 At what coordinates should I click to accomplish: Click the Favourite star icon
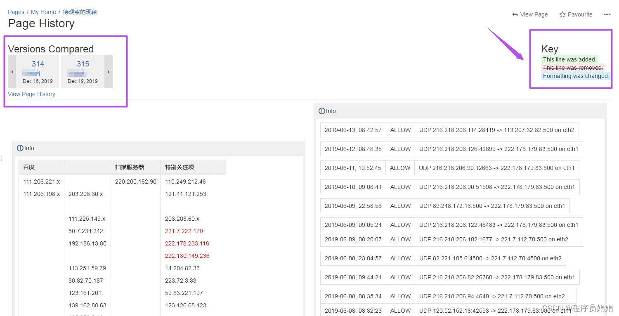(562, 14)
